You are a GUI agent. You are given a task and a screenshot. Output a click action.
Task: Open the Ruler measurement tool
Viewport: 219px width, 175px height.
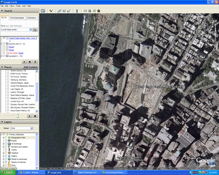77,11
